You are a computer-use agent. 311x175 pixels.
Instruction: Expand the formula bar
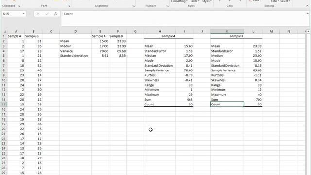coord(307,14)
